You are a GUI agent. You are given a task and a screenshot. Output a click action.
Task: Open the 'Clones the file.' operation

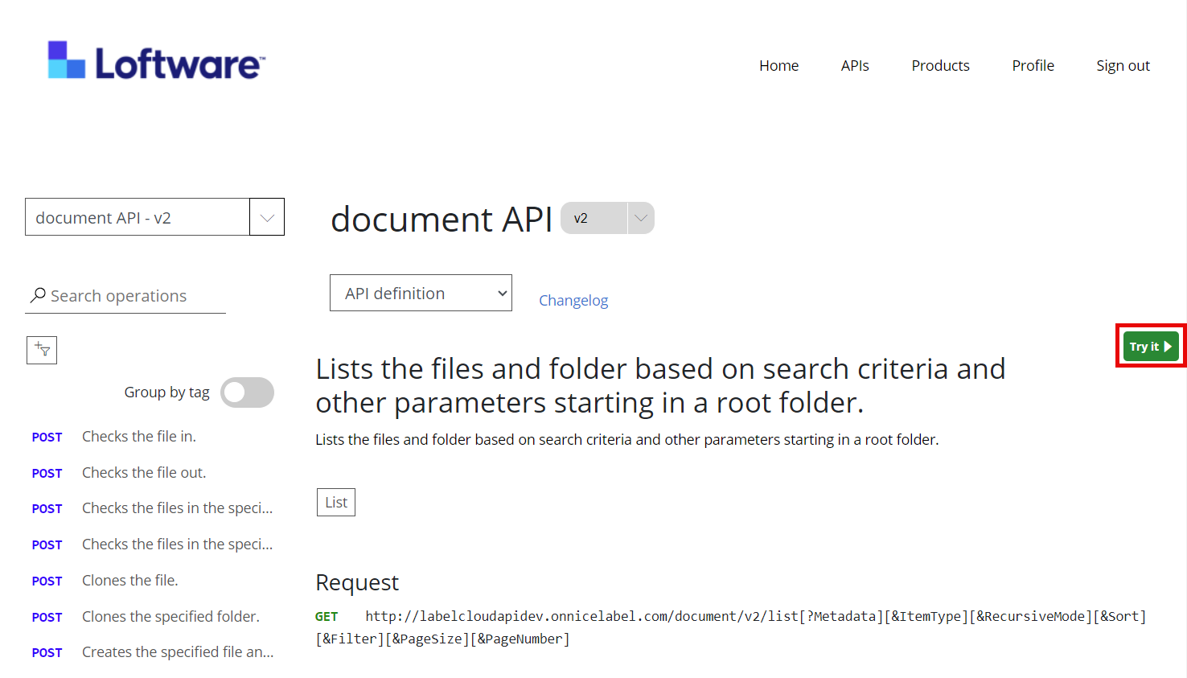[x=130, y=581]
